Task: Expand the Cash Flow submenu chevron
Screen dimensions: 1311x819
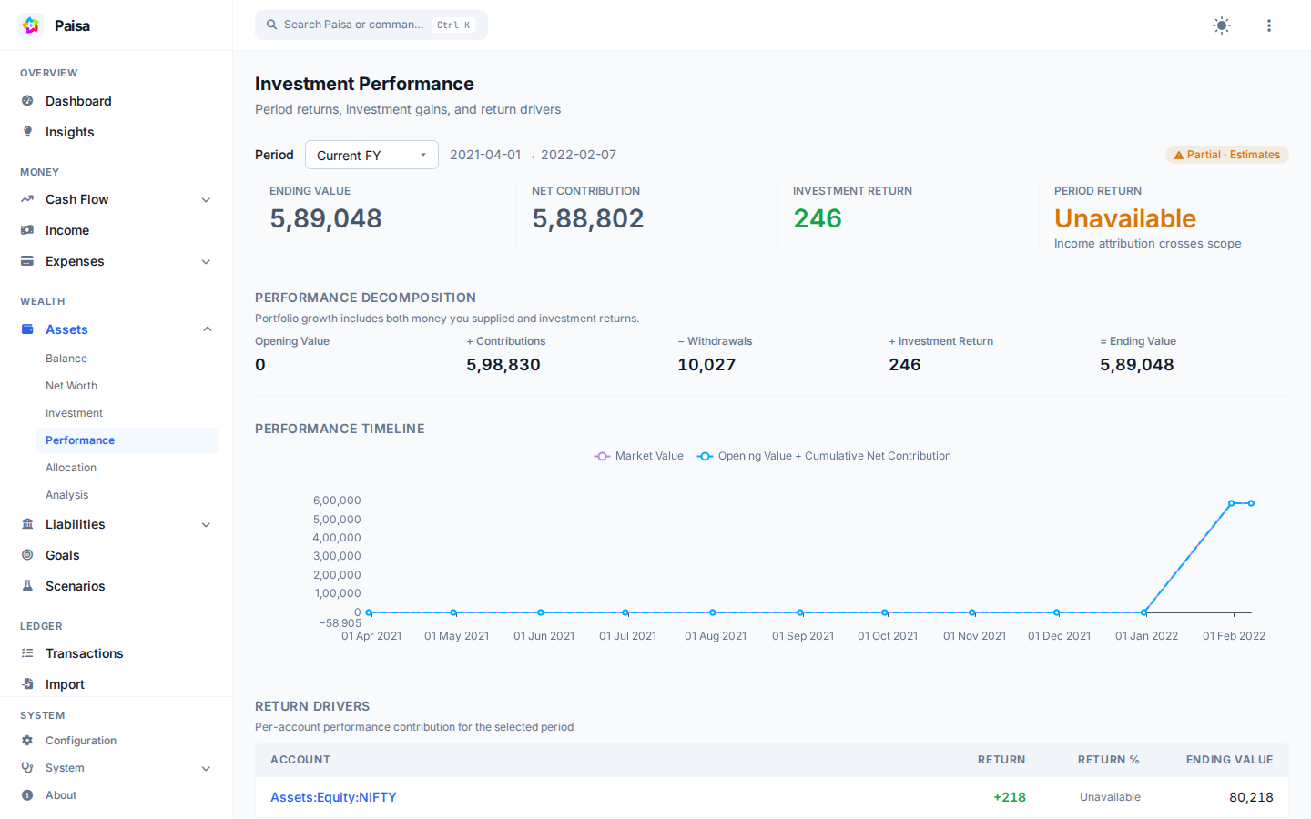Action: [x=207, y=200]
